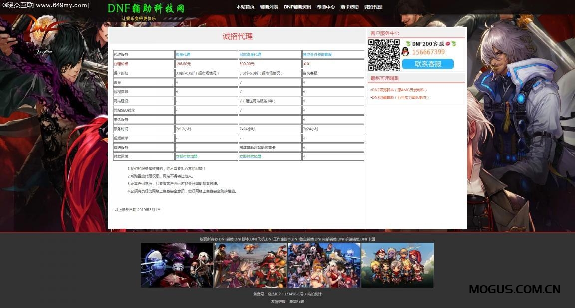This screenshot has width=575, height=308.
Task: Switch to the DNF辅助资讯 nav tab
Action: [298, 7]
